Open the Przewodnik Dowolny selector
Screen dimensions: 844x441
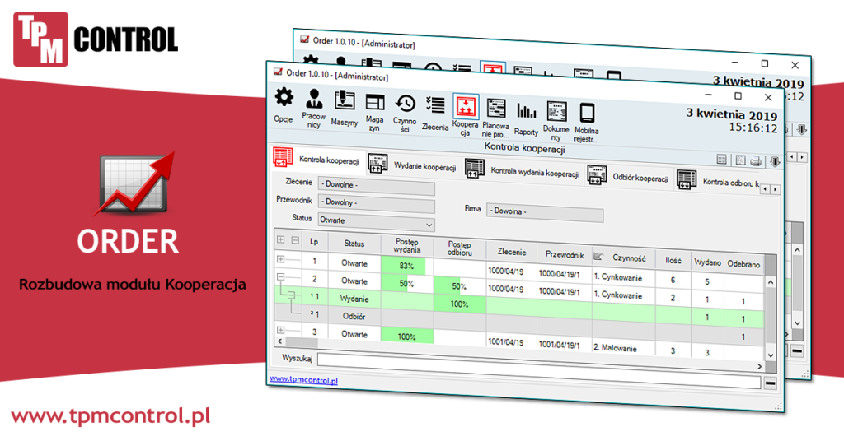pyautogui.click(x=376, y=203)
